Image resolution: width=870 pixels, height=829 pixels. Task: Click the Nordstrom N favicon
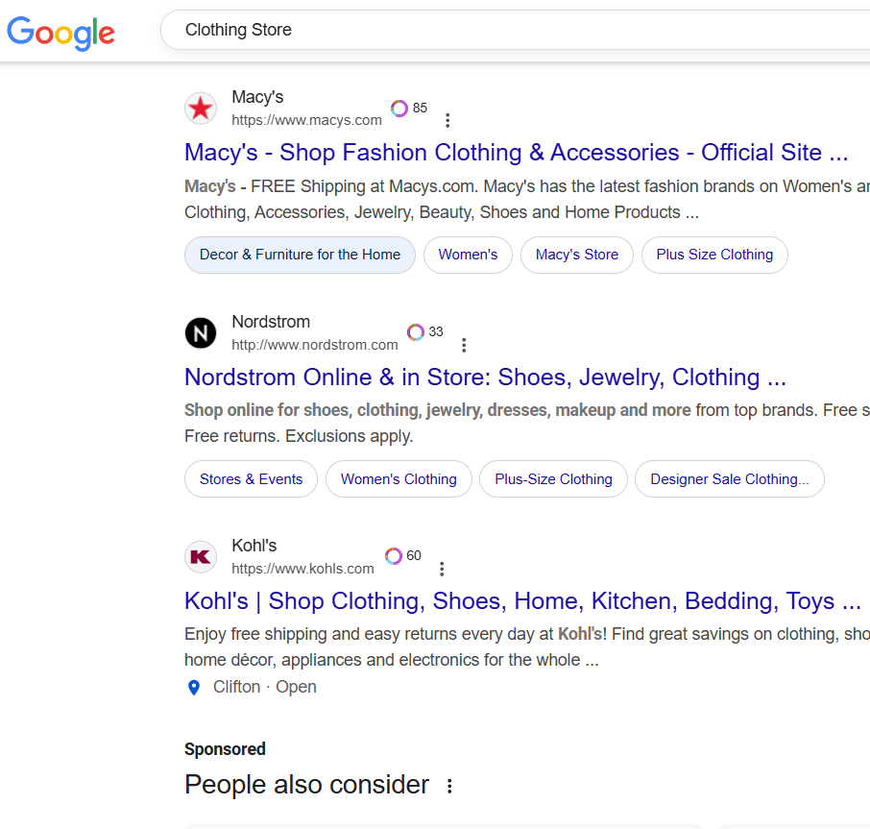click(201, 333)
